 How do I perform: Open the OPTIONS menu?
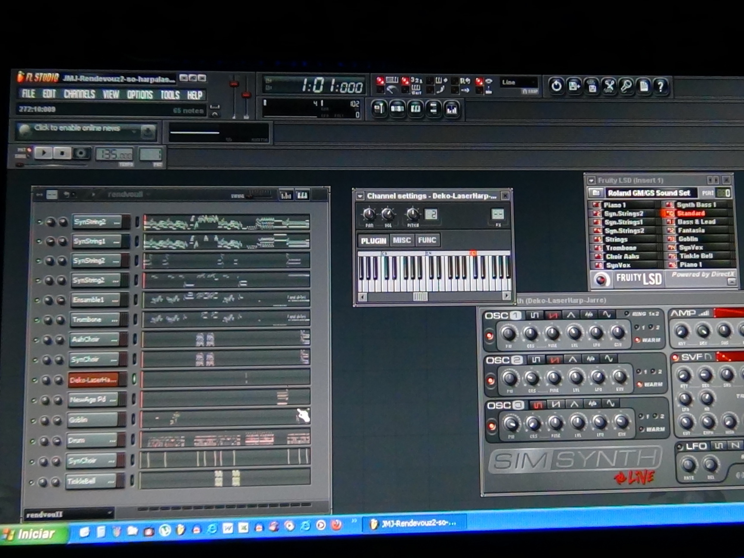[139, 94]
